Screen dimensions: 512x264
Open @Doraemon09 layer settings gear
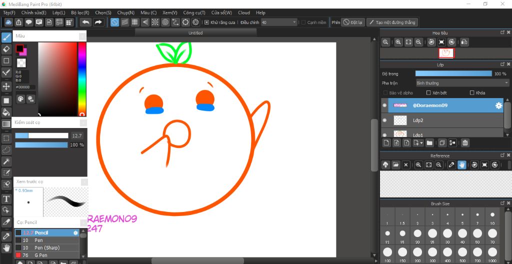[498, 105]
